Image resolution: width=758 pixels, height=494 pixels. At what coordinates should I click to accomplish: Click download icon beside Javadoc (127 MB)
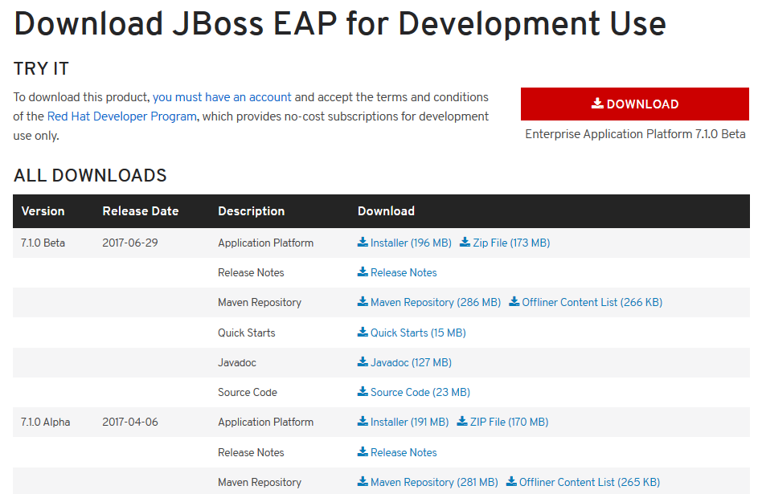click(x=363, y=361)
